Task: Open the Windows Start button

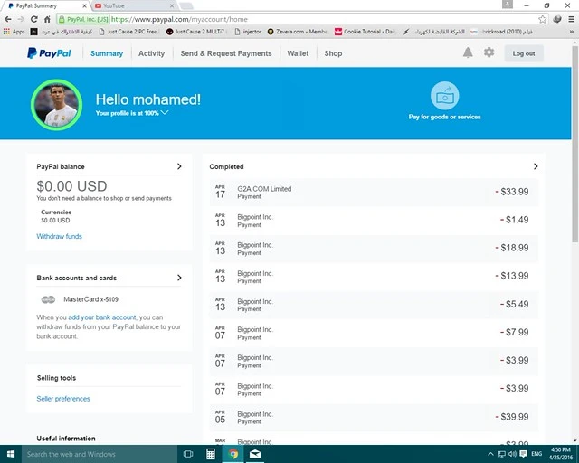Action: tap(11, 454)
